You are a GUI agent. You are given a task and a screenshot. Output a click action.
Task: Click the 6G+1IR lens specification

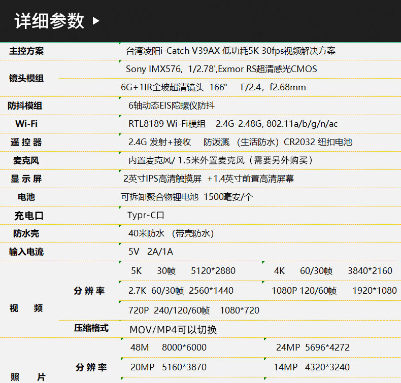click(x=213, y=87)
